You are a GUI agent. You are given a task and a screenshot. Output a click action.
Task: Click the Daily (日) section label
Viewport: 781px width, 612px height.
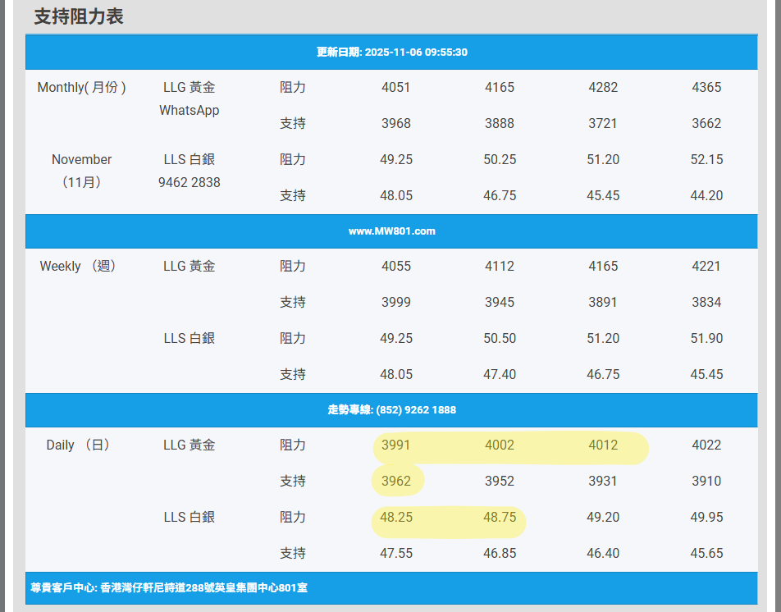tap(78, 445)
